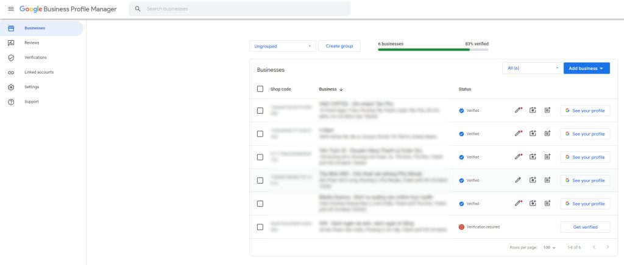Viewport: 624px width, 265px height.
Task: Open the All (6) filter dropdown
Action: click(x=533, y=68)
